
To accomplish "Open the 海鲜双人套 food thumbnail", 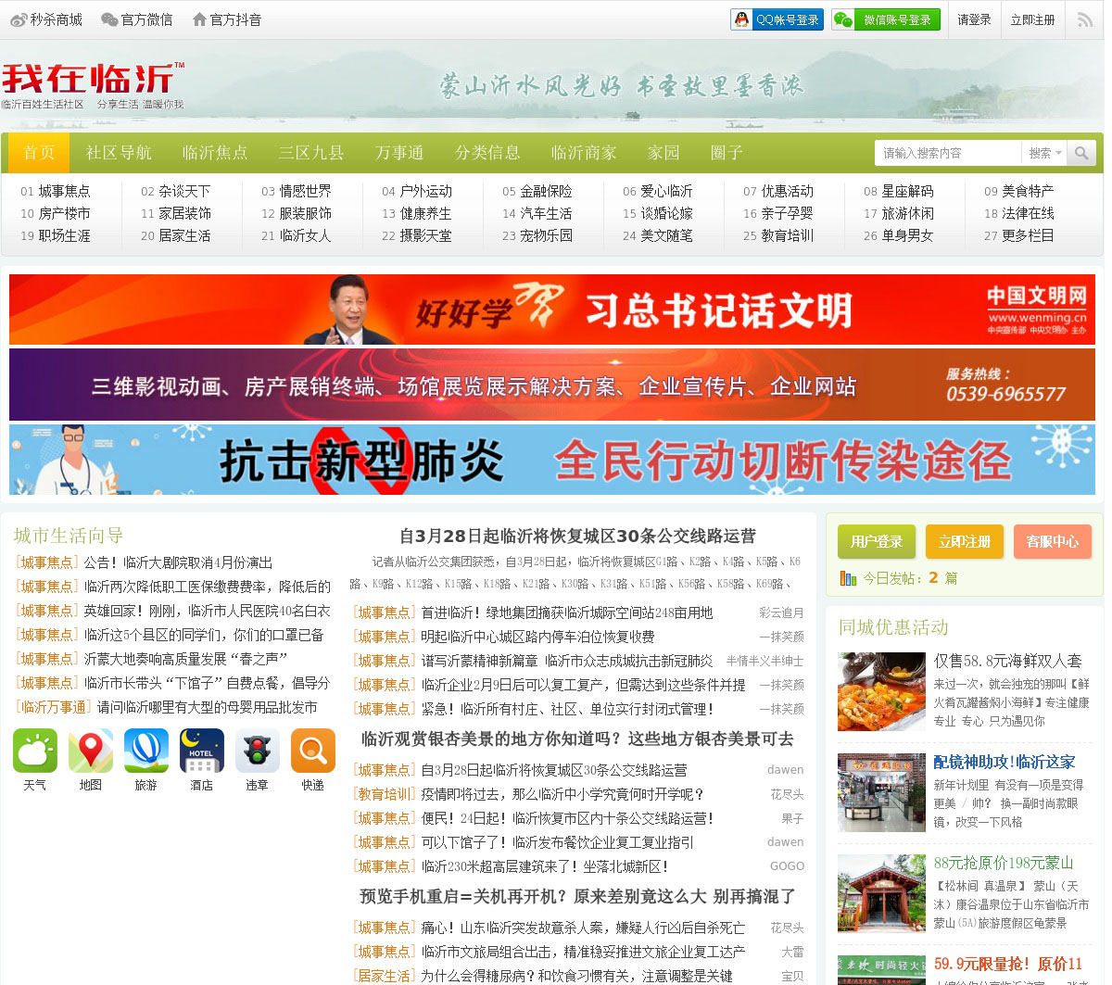I will (x=881, y=691).
